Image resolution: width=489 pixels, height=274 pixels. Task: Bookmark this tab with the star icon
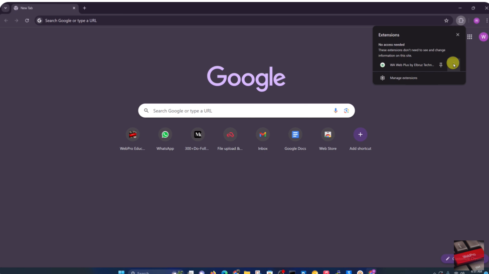click(x=446, y=21)
